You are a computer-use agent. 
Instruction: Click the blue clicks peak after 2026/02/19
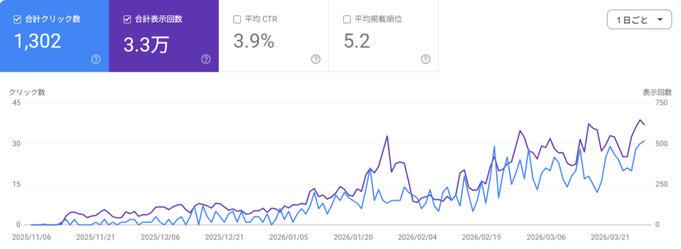(x=494, y=146)
